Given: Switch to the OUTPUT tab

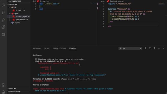Looking at the screenshot, I should pyautogui.click(x=47, y=48).
